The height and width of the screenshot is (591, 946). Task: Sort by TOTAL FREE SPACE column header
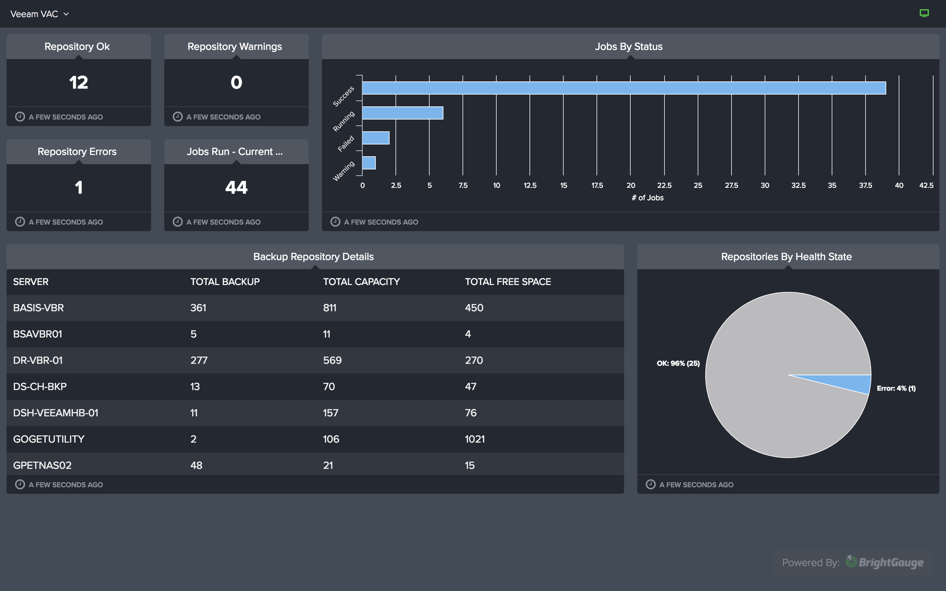[508, 282]
